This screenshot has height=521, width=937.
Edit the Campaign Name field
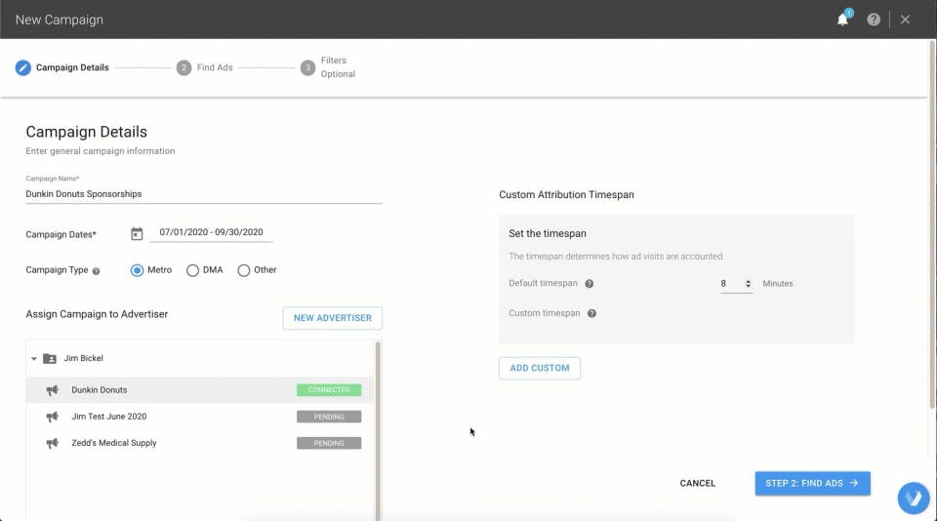click(204, 194)
